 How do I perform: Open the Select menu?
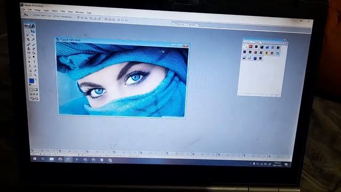[x=54, y=11]
